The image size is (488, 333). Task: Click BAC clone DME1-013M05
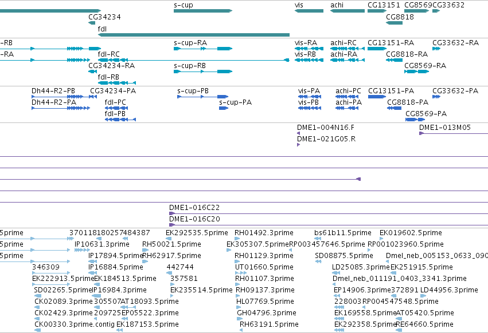[x=454, y=133]
